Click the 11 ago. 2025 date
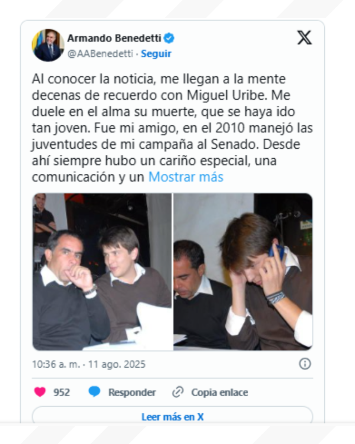 (x=117, y=364)
